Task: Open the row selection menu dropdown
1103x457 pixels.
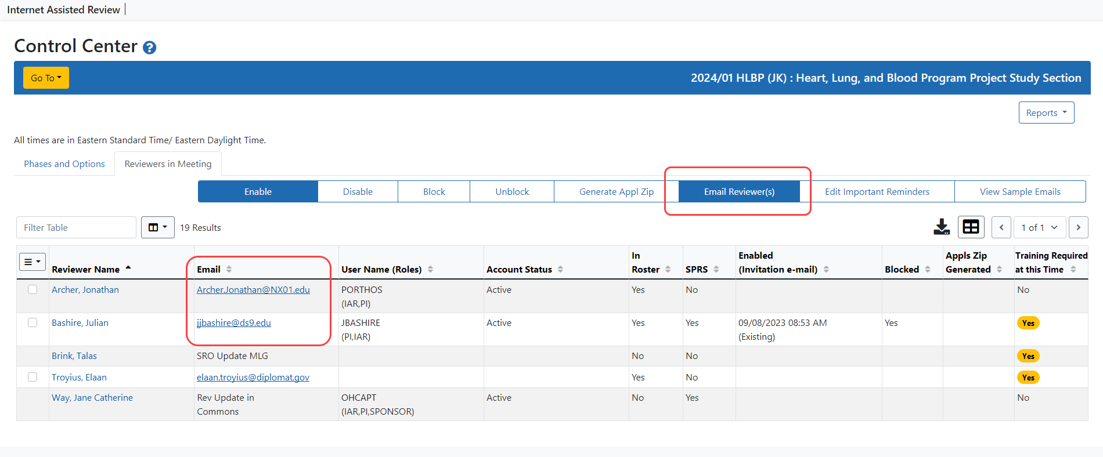Action: coord(33,262)
